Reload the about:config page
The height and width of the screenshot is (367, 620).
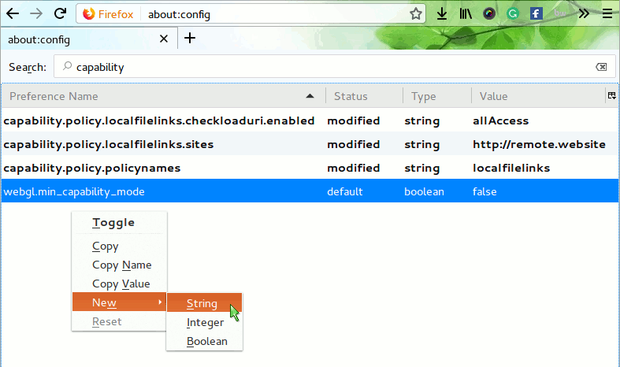tap(60, 13)
